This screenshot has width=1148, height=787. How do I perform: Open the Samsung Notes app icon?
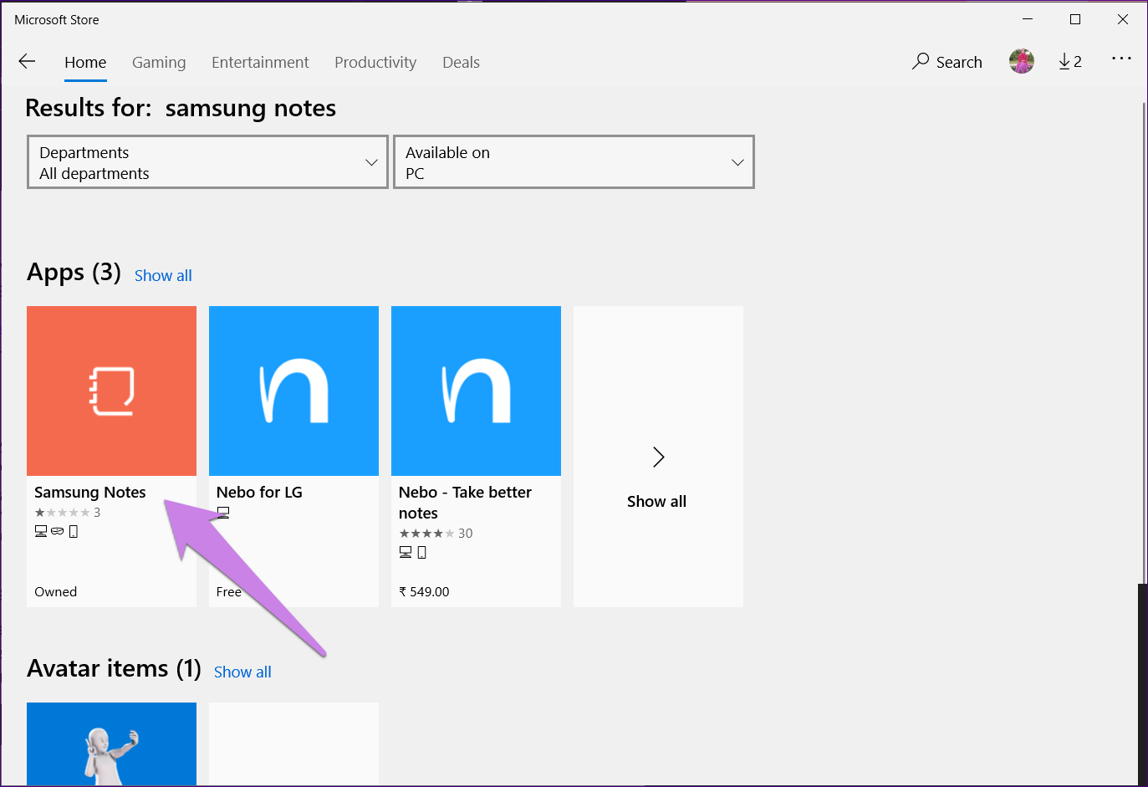111,391
